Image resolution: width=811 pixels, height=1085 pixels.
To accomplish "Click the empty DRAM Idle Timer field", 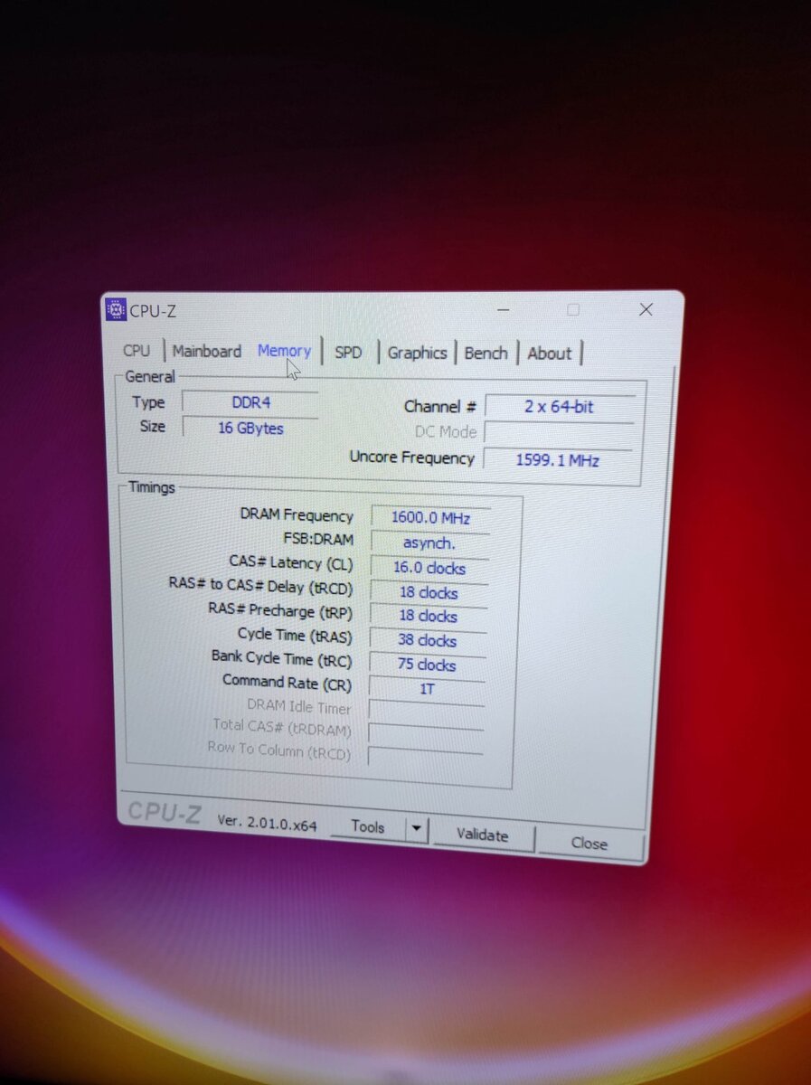I will point(426,710).
